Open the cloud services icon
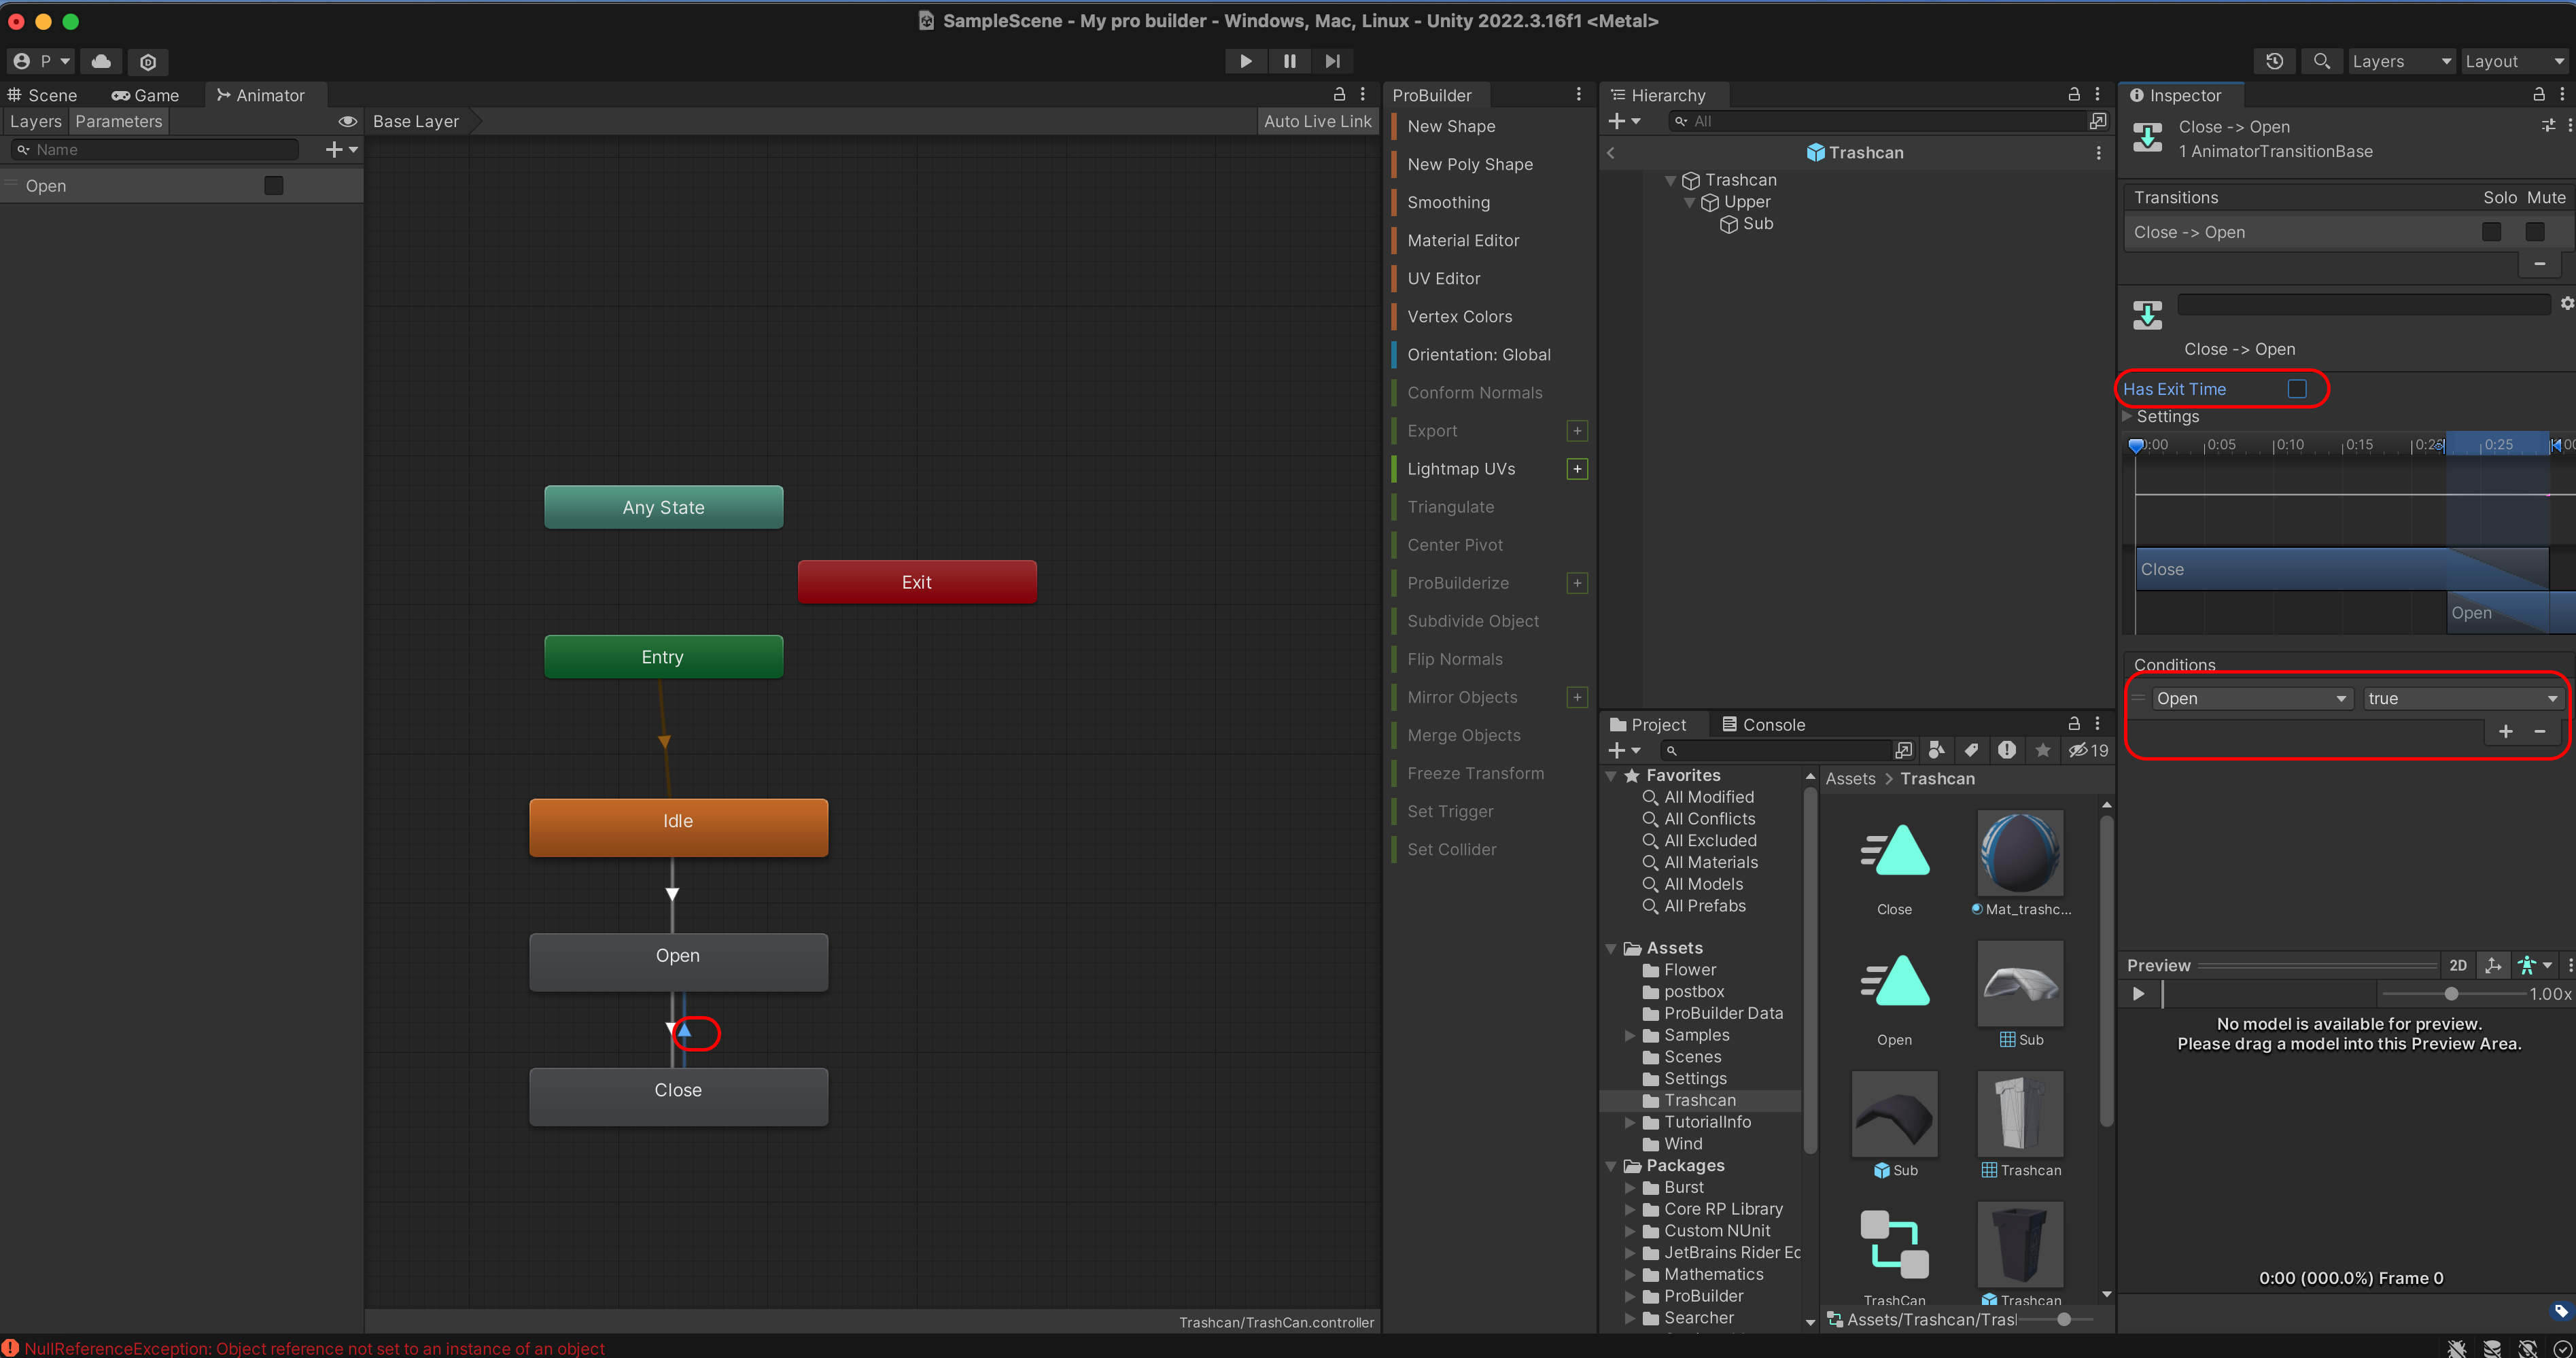Screen dimensions: 2576x1358 101,61
